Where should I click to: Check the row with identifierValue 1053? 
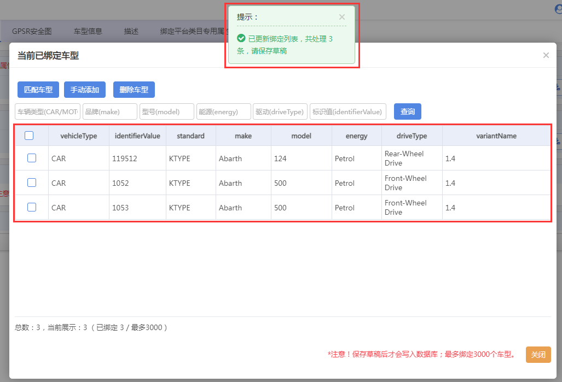click(32, 207)
